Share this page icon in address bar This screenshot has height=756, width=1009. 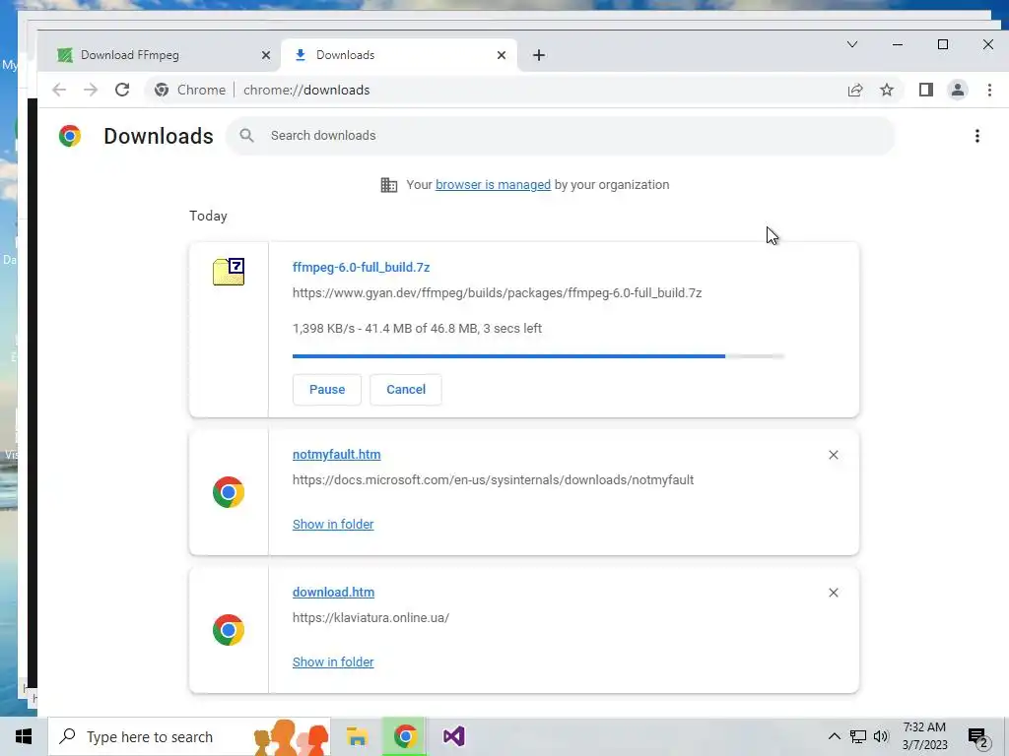click(x=855, y=90)
